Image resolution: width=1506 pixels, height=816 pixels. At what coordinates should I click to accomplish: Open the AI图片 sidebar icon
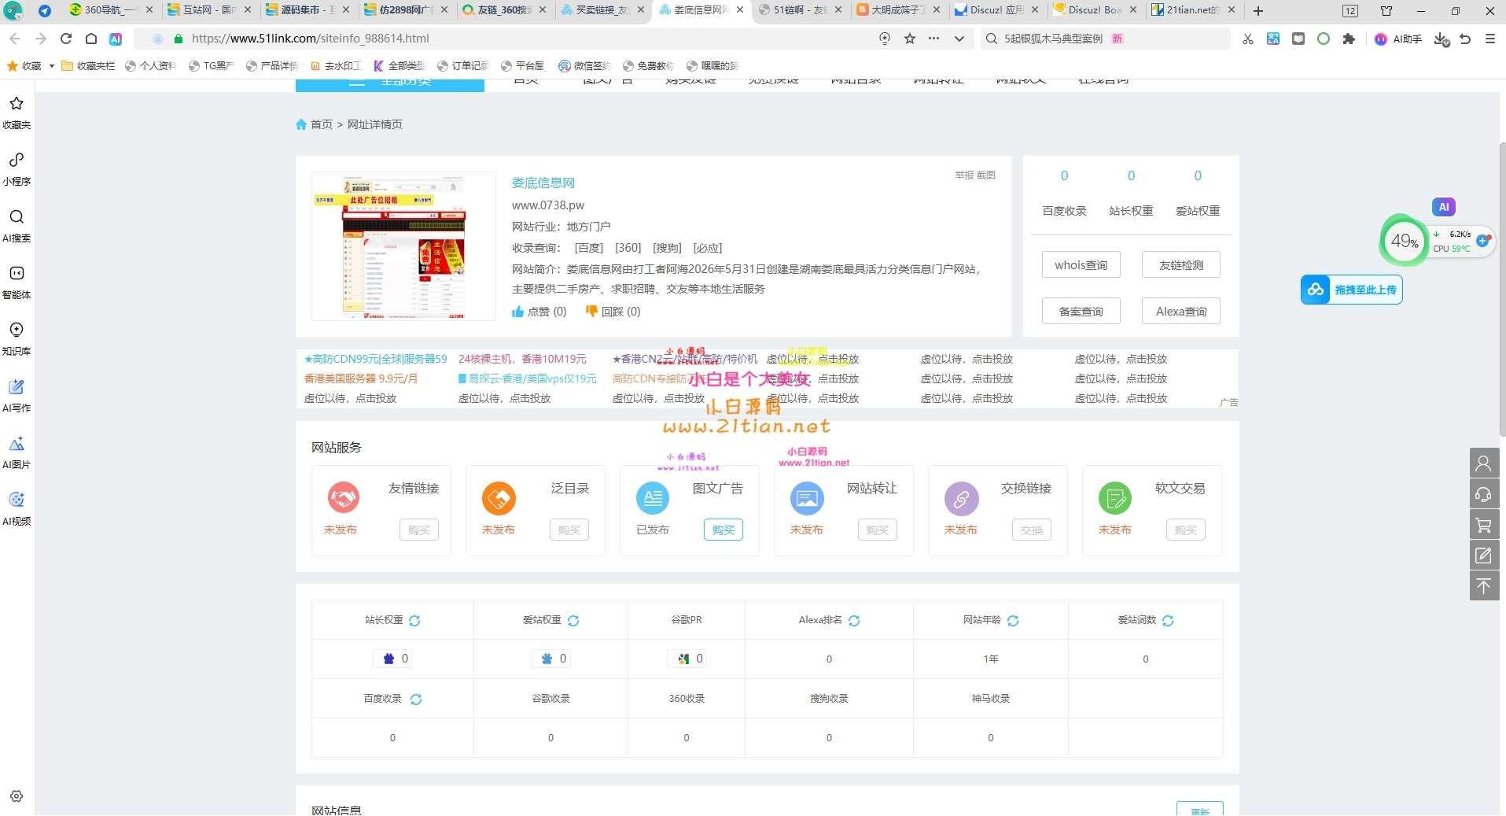click(x=17, y=452)
